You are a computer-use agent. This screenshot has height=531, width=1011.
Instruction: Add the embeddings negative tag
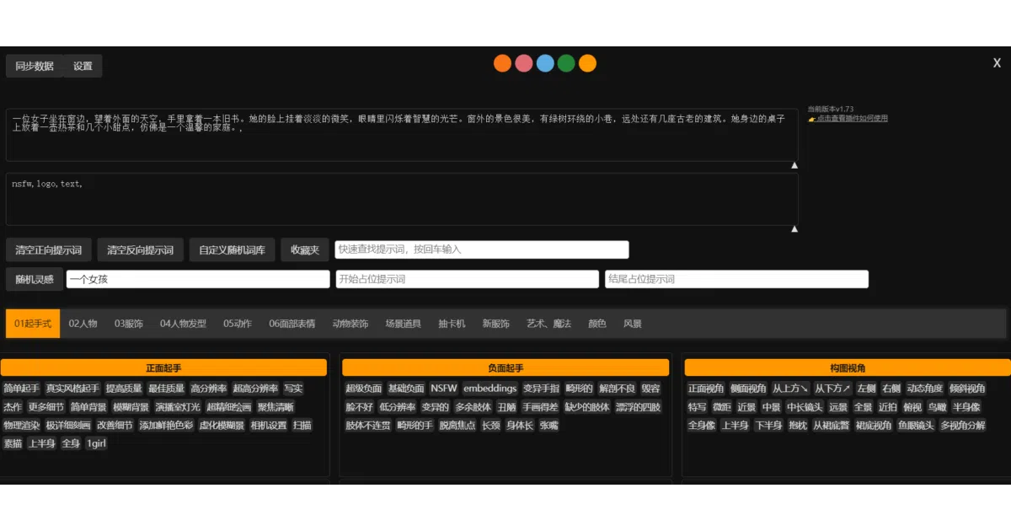[x=490, y=389]
